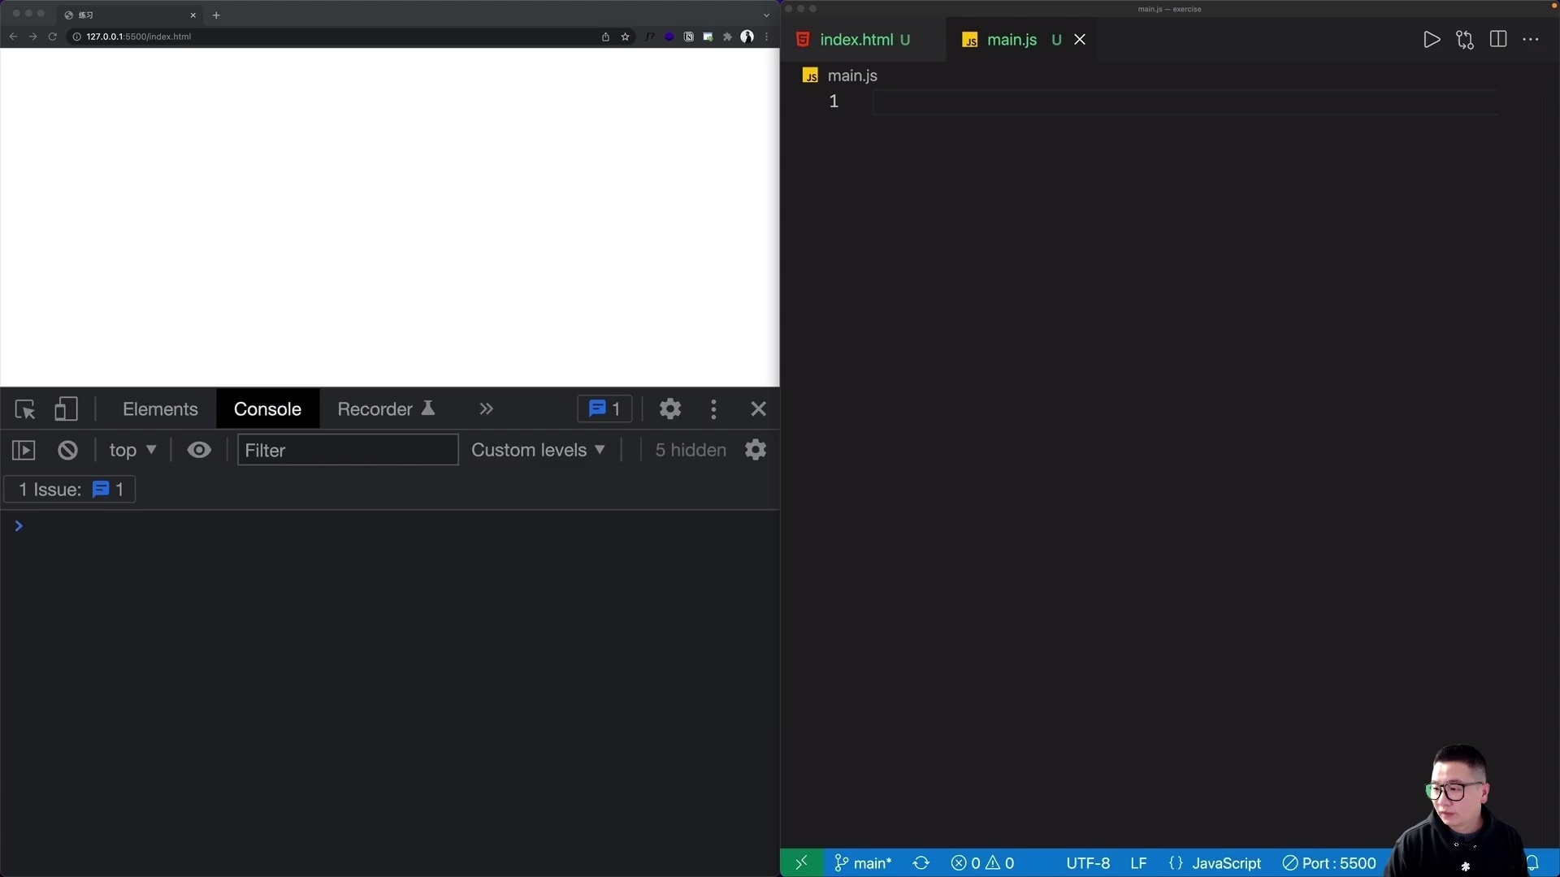Image resolution: width=1560 pixels, height=877 pixels.
Task: Close the DevTools panel
Action: click(x=758, y=409)
